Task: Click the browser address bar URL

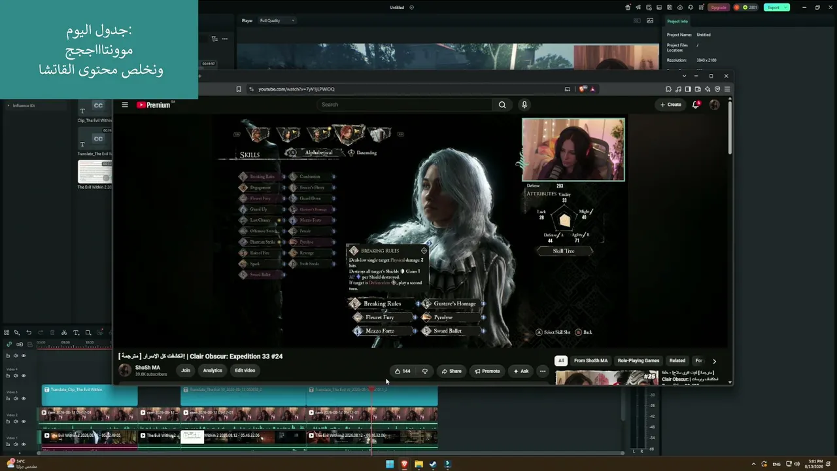Action: 296,89
